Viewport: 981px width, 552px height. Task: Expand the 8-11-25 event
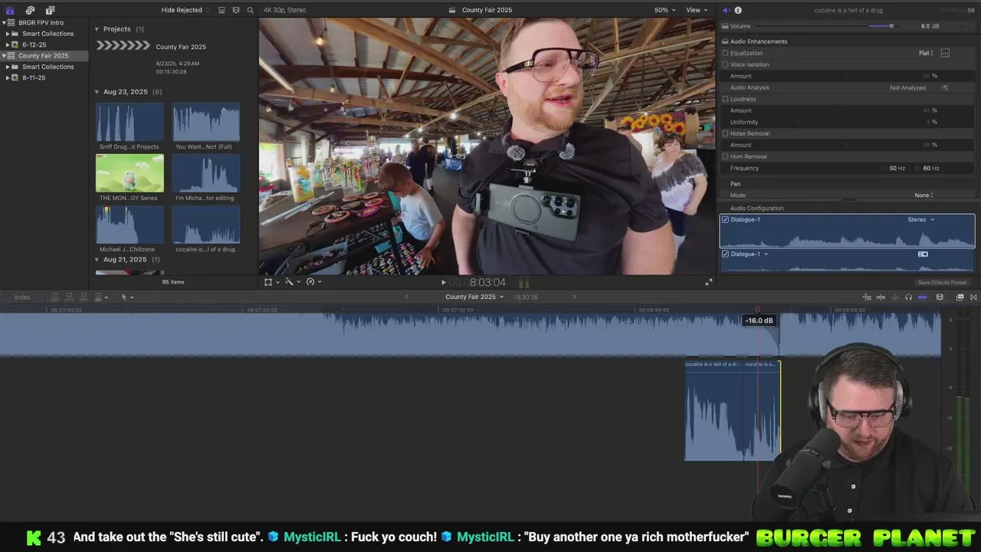click(x=8, y=78)
